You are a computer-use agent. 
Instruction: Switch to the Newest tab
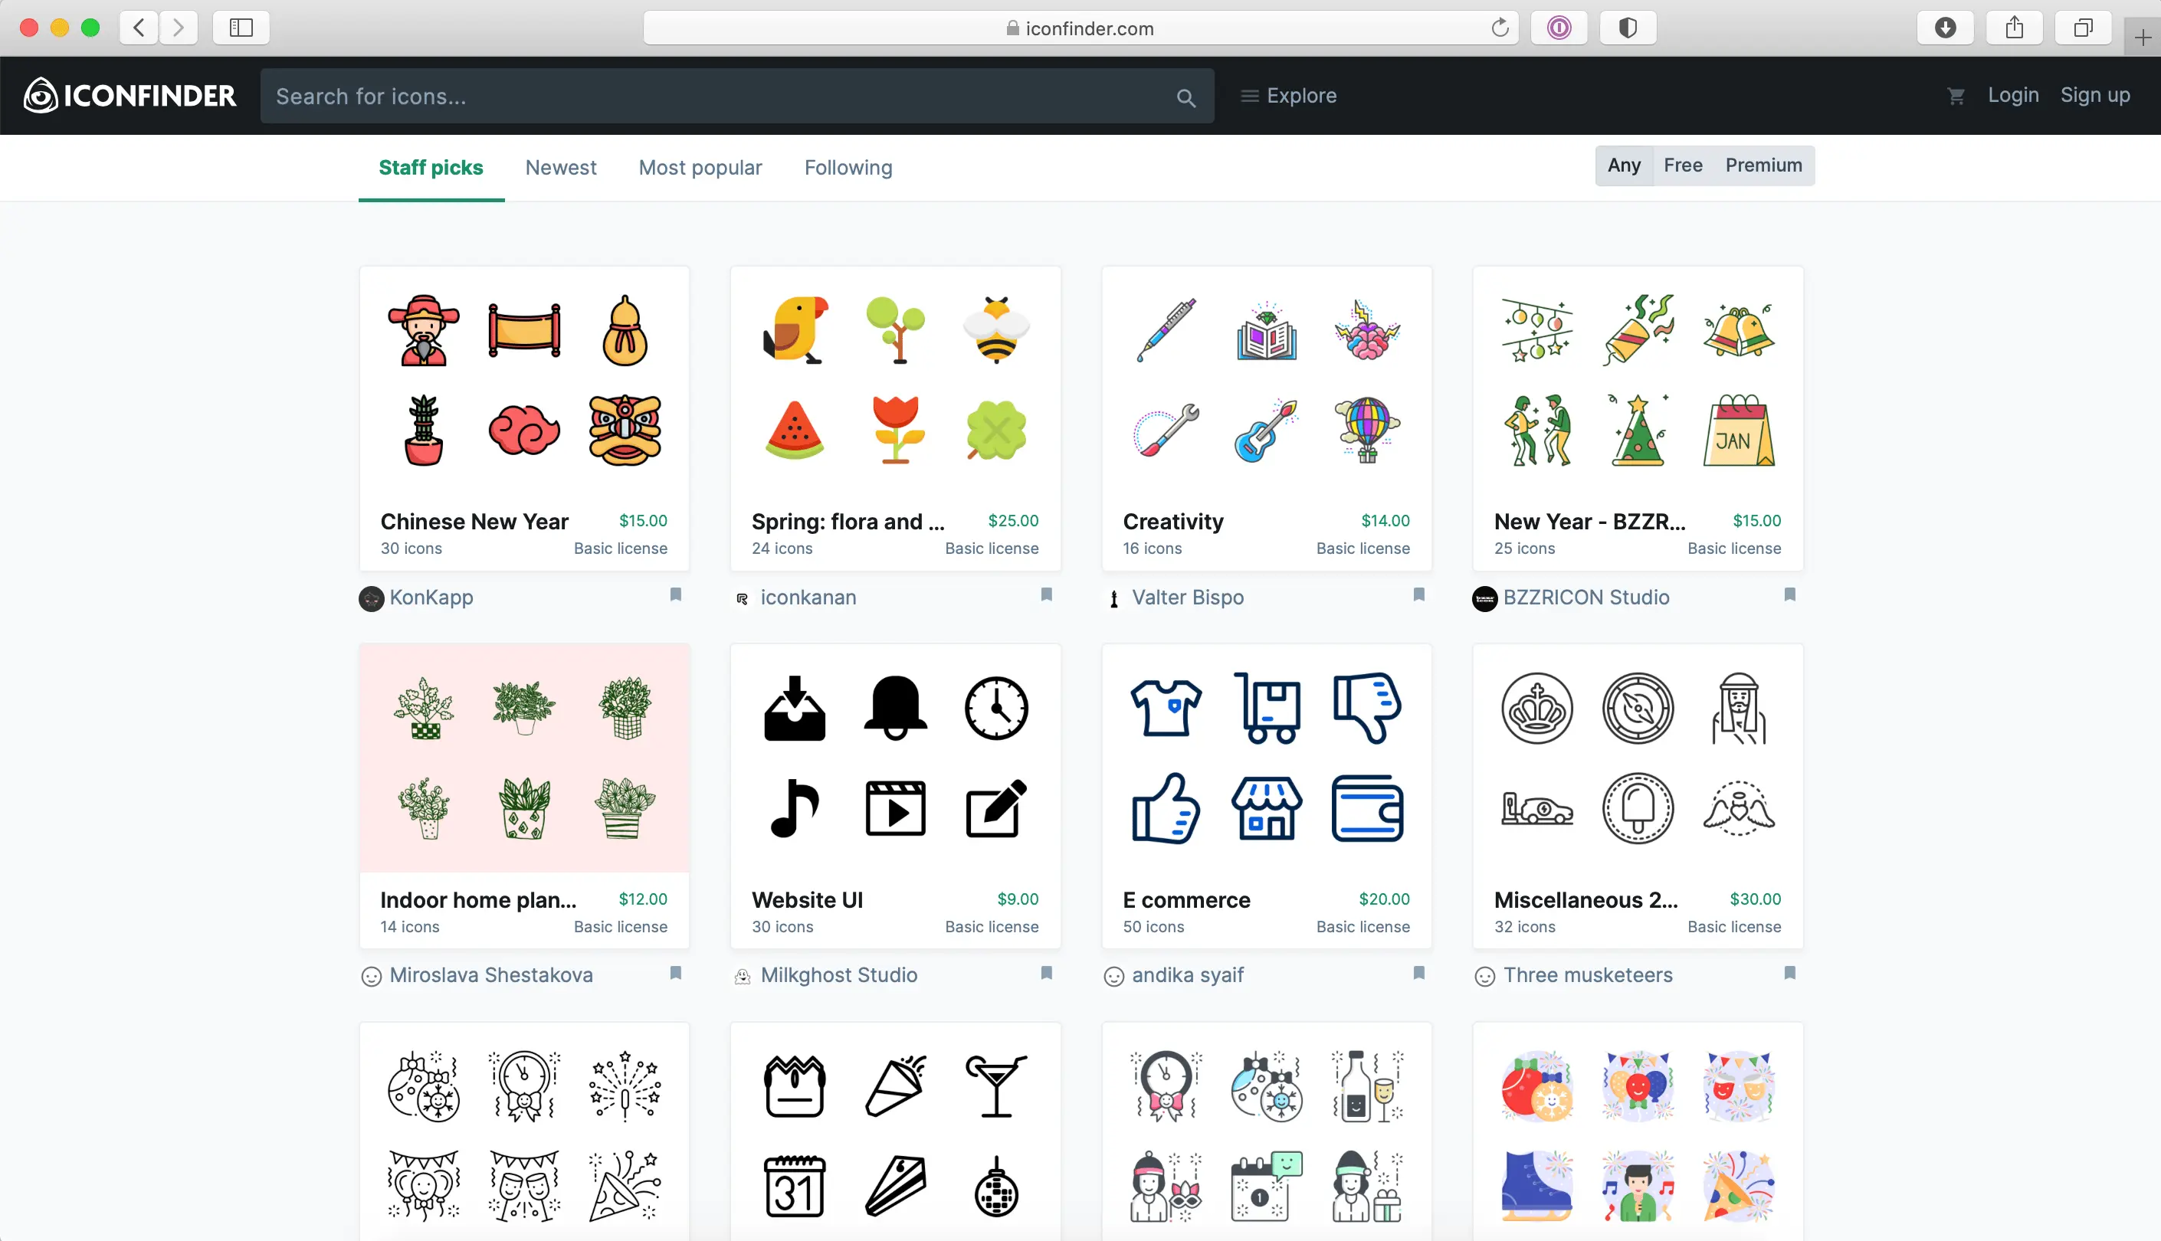[560, 168]
